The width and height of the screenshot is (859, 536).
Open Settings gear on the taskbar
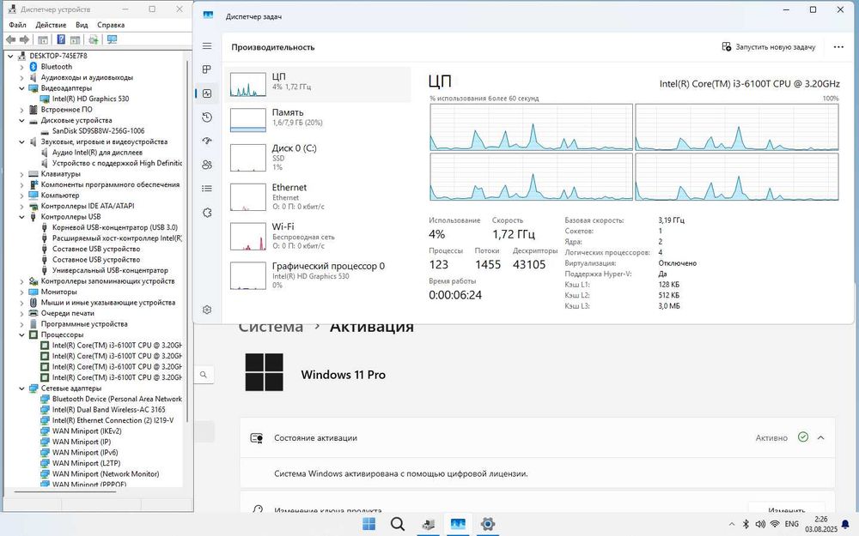[x=488, y=524]
